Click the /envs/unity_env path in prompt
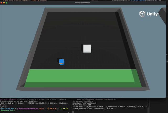Image resolution: width=168 pixels, height=113 pixels. point(7,109)
